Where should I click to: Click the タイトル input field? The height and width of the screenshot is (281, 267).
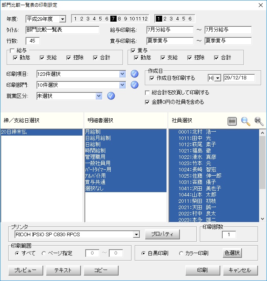tap(62, 30)
